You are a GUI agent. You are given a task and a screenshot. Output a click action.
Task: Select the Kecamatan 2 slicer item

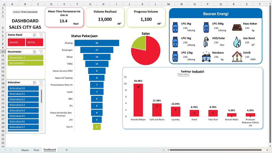[x=25, y=58]
